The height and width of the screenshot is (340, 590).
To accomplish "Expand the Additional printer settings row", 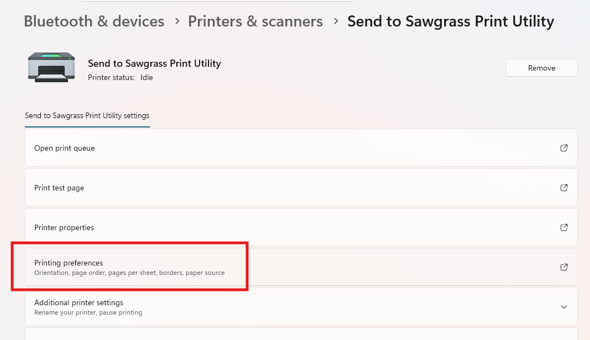I will pyautogui.click(x=301, y=307).
